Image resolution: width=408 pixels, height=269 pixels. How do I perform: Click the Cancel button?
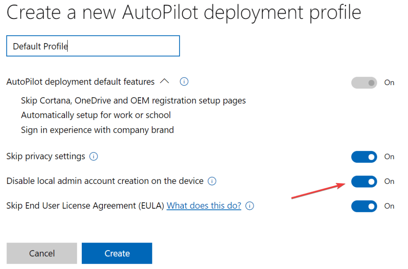pos(41,253)
